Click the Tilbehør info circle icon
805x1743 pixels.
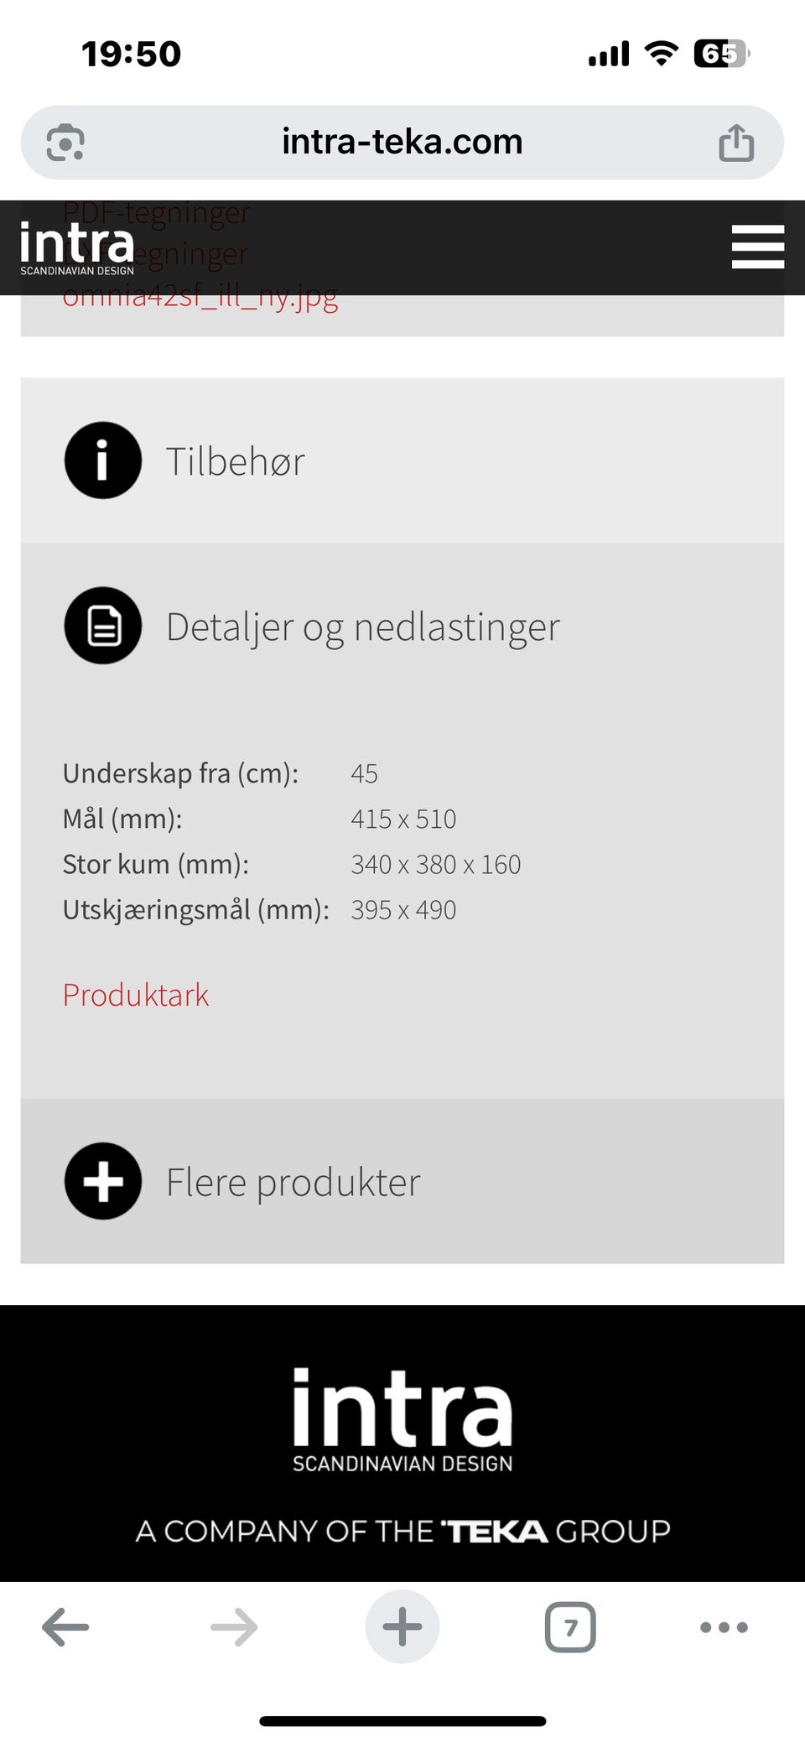[102, 460]
